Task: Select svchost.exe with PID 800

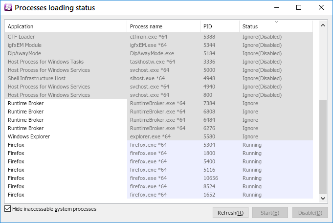Action: click(x=159, y=95)
